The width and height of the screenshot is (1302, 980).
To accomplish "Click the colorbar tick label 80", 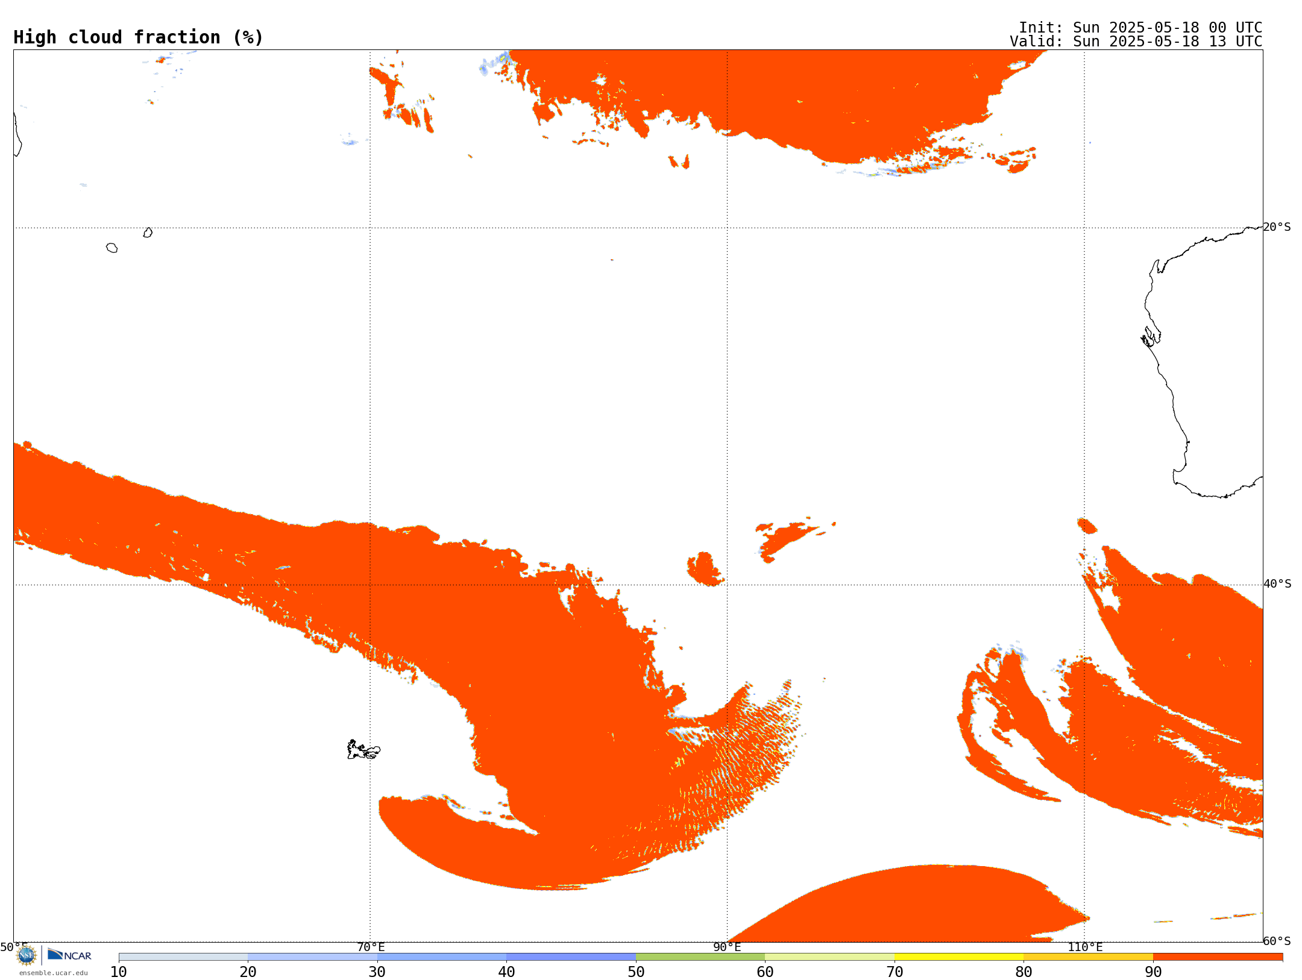I will pos(1024,972).
